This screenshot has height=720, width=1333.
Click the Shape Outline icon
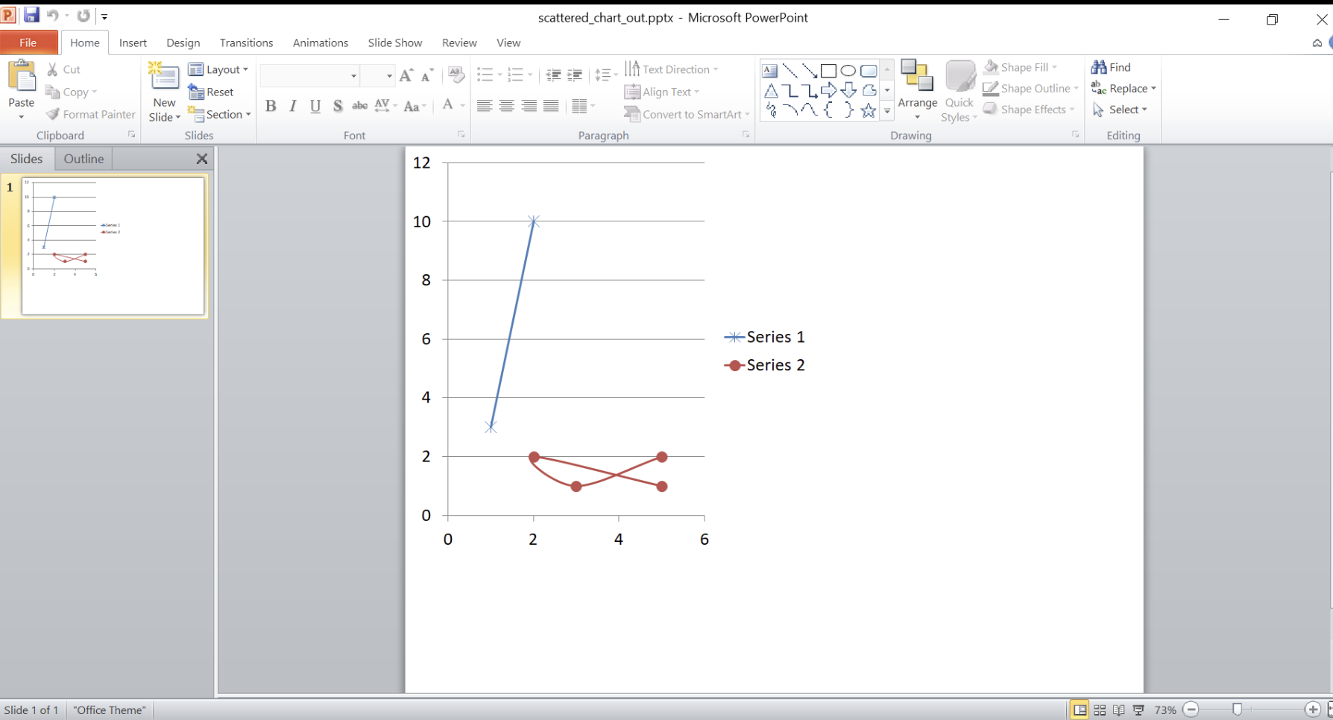[990, 88]
